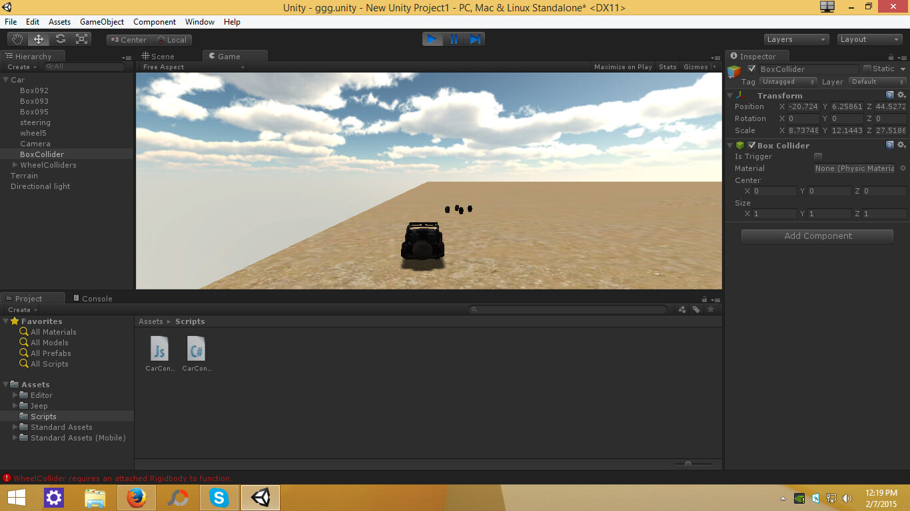The width and height of the screenshot is (910, 511).
Task: Open the Transform component settings gear
Action: [902, 95]
